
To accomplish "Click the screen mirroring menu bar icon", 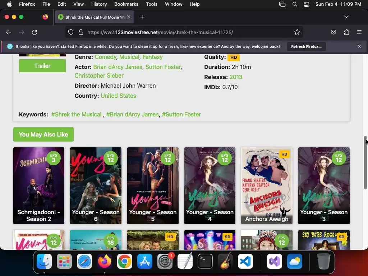I will (282, 4).
